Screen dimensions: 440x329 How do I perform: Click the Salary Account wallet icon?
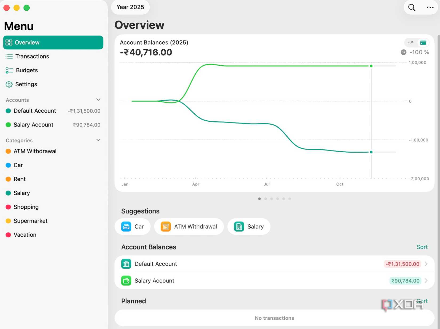point(126,281)
